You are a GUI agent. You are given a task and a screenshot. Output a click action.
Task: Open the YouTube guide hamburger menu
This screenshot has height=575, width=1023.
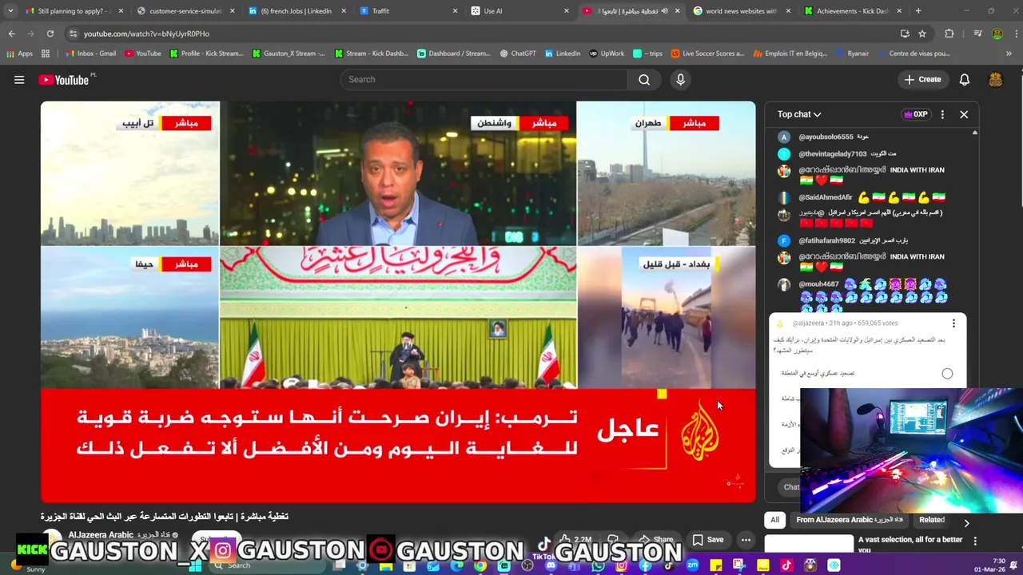point(19,80)
